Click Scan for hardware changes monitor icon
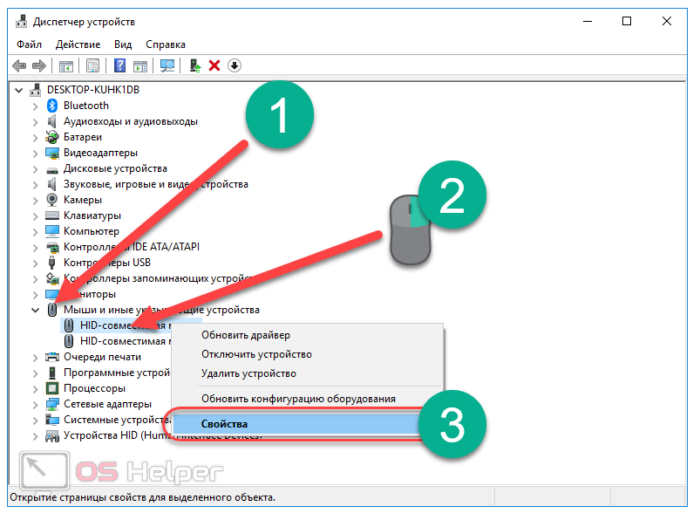 click(167, 65)
